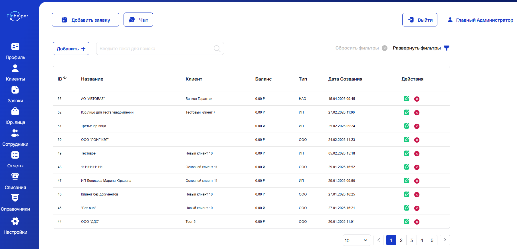Viewport: 517px width, 249px height.
Task: Edit the 1111111111111 entry
Action: (407, 167)
